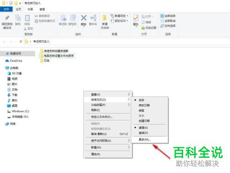Click Select all (全部选择) in ribbon

[x=168, y=16]
